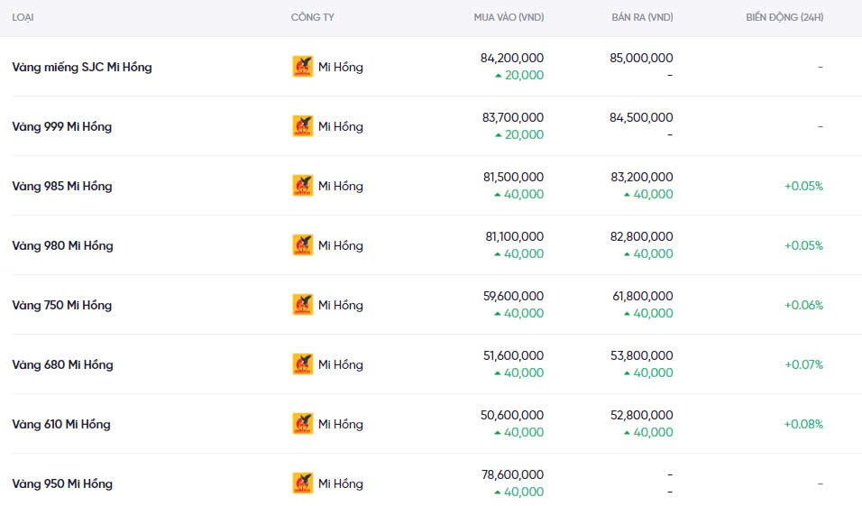
Task: Click Mi Hồng logo in Vàng 610 row
Action: coord(303,424)
